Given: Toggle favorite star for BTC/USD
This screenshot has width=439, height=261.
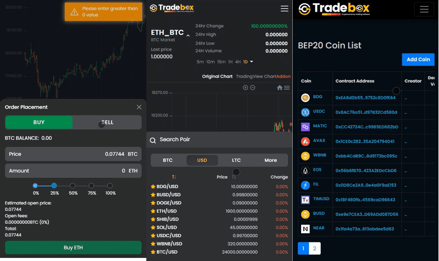Looking at the screenshot, I should (x=153, y=252).
